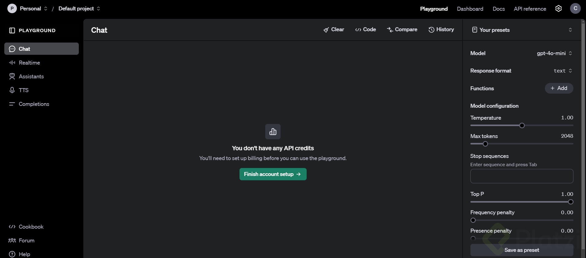Click the Help question mark icon
Screen dimensions: 586x258
pos(12,254)
